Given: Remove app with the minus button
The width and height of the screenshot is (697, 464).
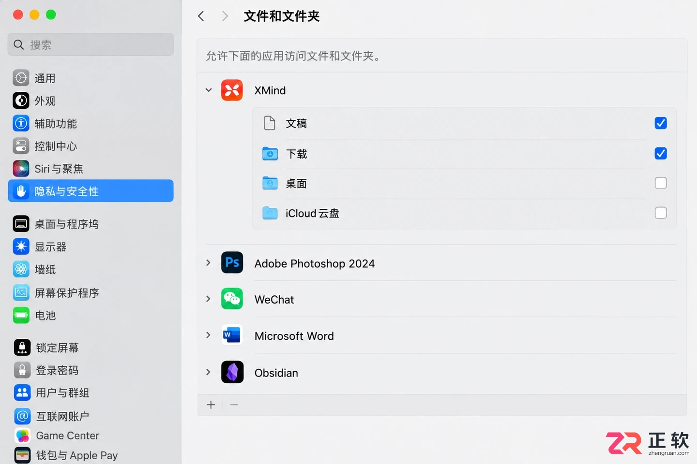Looking at the screenshot, I should pos(234,405).
